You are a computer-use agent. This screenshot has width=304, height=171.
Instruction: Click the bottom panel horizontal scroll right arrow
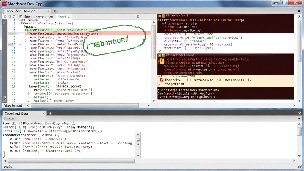(x=294, y=161)
